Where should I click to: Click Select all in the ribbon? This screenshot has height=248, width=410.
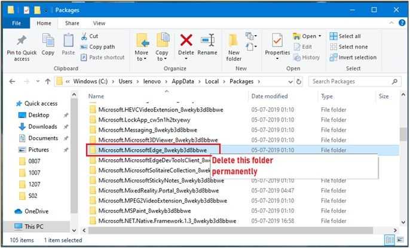click(x=345, y=36)
